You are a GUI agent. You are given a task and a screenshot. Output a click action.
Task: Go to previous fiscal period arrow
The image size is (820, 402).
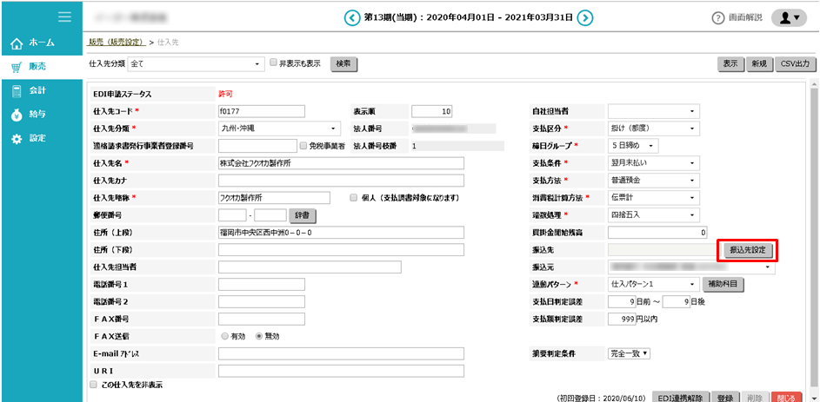[x=351, y=17]
